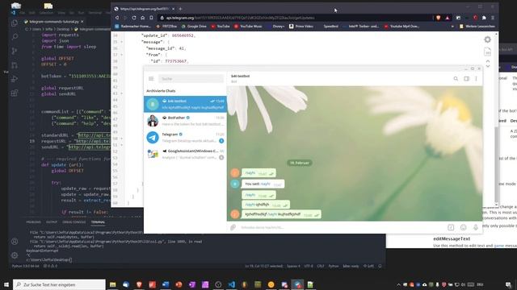Toggle the Telegram chat info side panel
The height and width of the screenshot is (290, 517).
[x=466, y=79]
